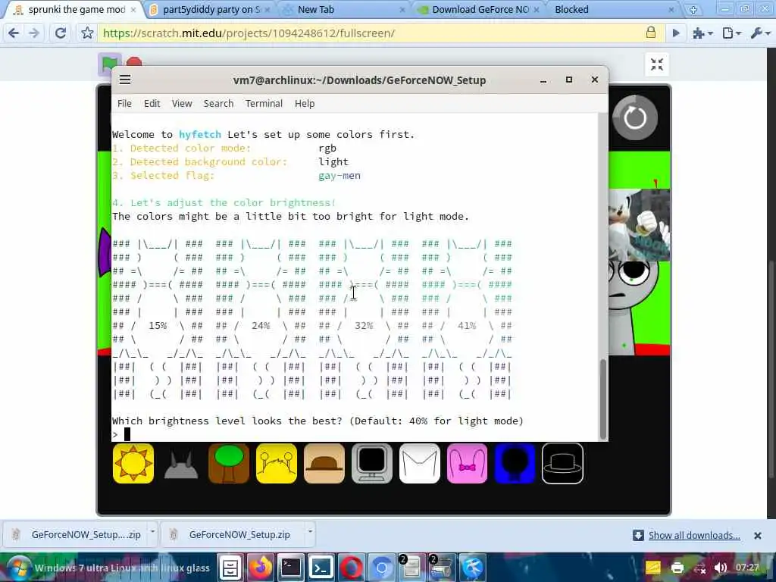
Task: Expand second GeForceNOW_Setup.zip download options arrow
Action: click(310, 531)
